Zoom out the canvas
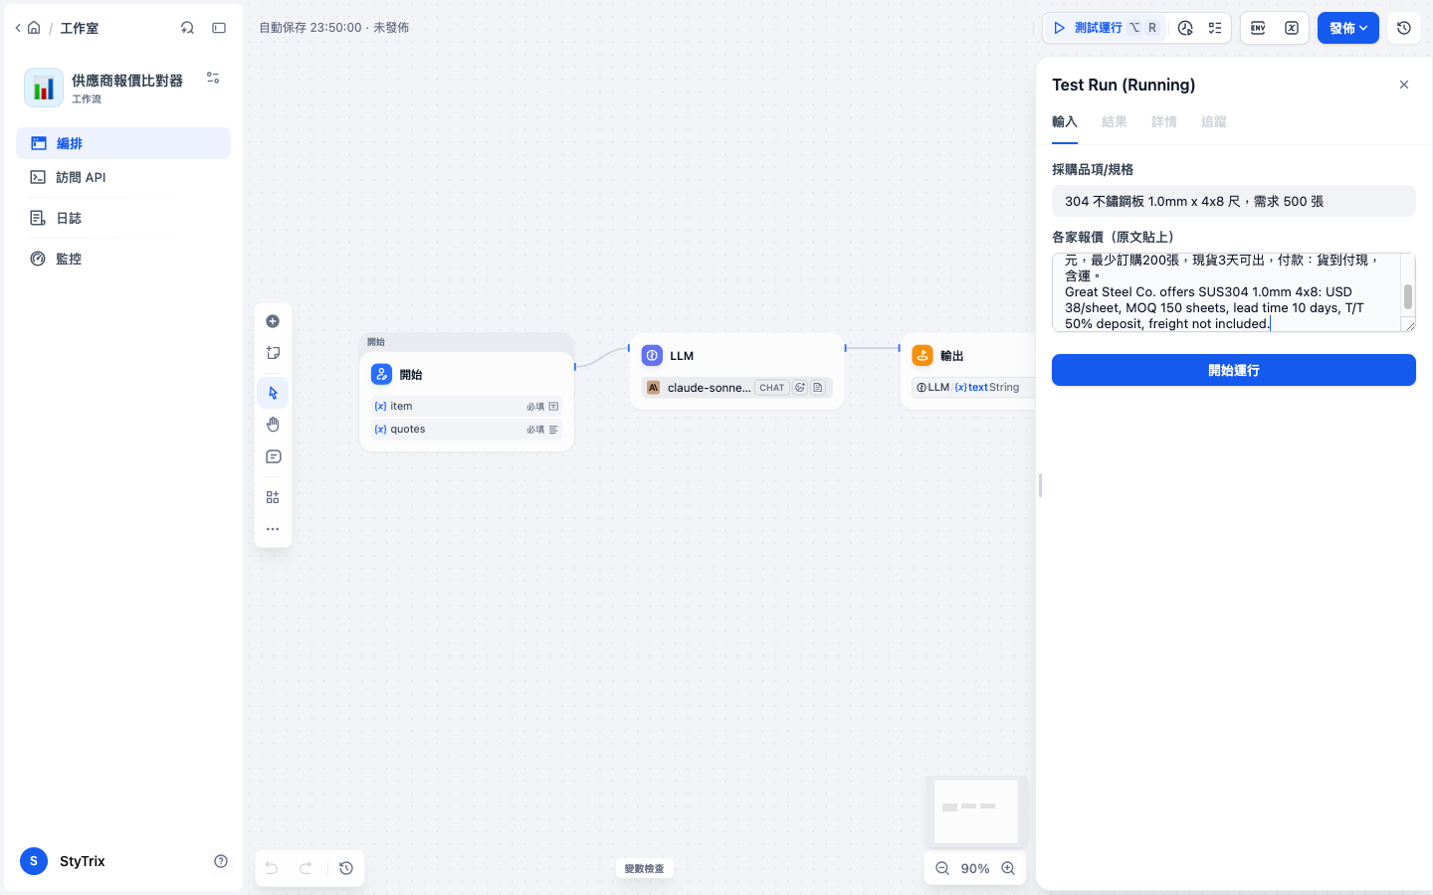The height and width of the screenshot is (895, 1433). click(942, 868)
